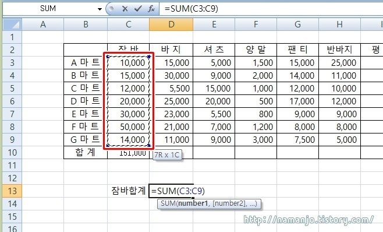Click cell D4 with value 30,000
Viewport: 383px width, 232px height.
(x=171, y=75)
